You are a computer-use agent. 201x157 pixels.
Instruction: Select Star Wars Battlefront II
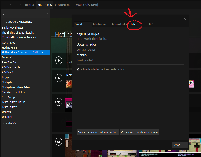pos(25,92)
